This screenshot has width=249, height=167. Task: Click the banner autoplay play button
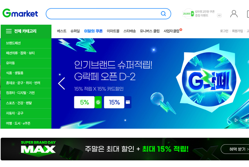pyautogui.click(x=236, y=120)
